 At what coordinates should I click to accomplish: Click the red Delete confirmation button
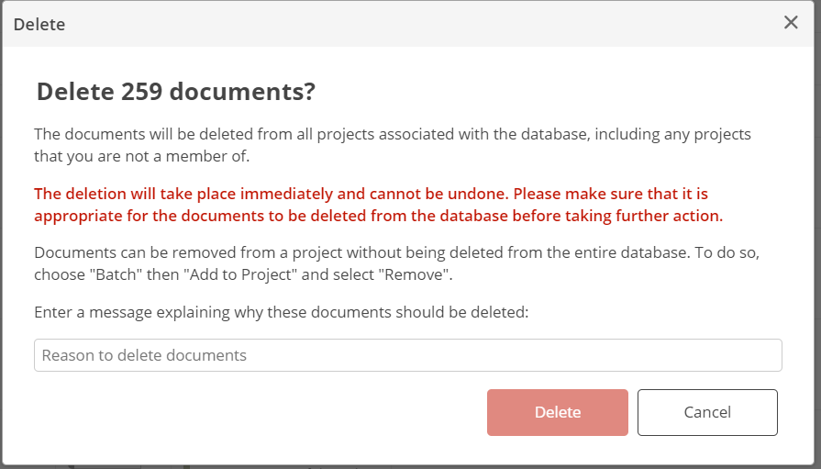coord(557,412)
